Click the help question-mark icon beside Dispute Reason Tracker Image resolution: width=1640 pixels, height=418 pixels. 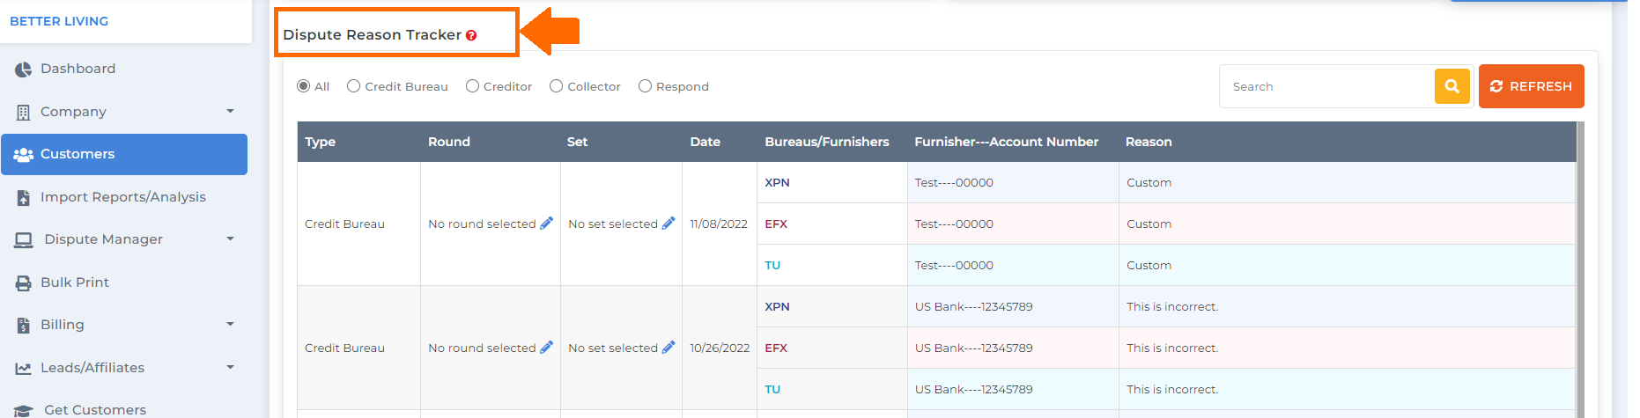tap(471, 35)
